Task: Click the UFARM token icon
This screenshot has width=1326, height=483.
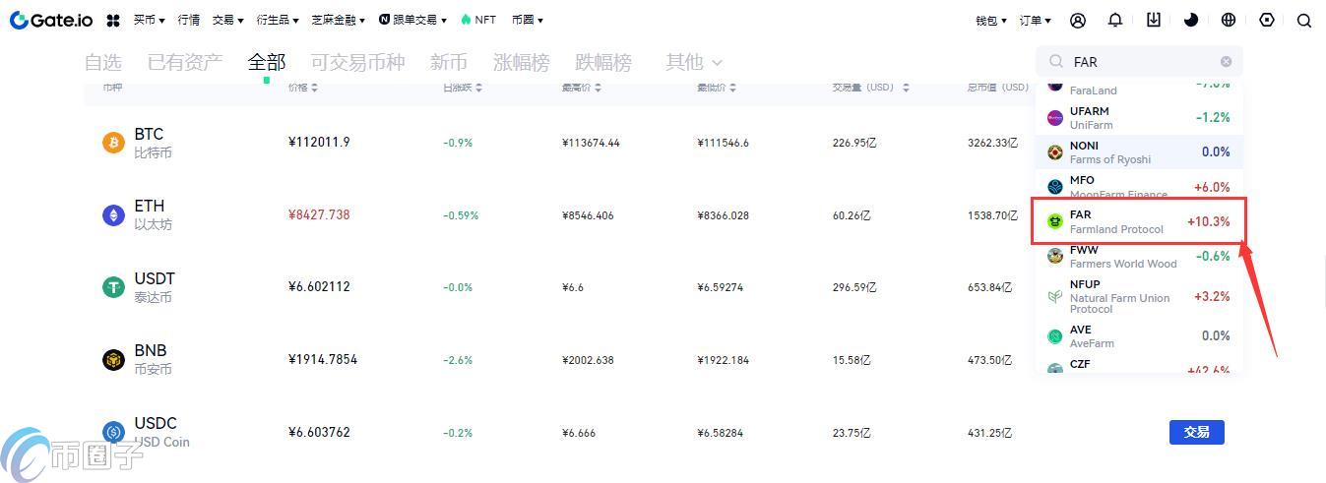Action: (x=1054, y=118)
